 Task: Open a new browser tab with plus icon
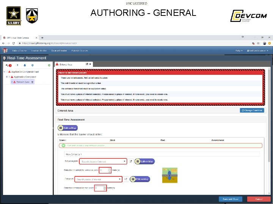(42, 38)
